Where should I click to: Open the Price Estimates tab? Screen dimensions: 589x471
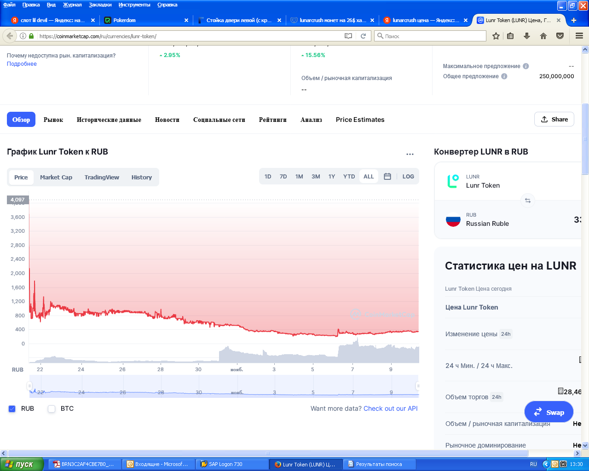[x=360, y=120]
